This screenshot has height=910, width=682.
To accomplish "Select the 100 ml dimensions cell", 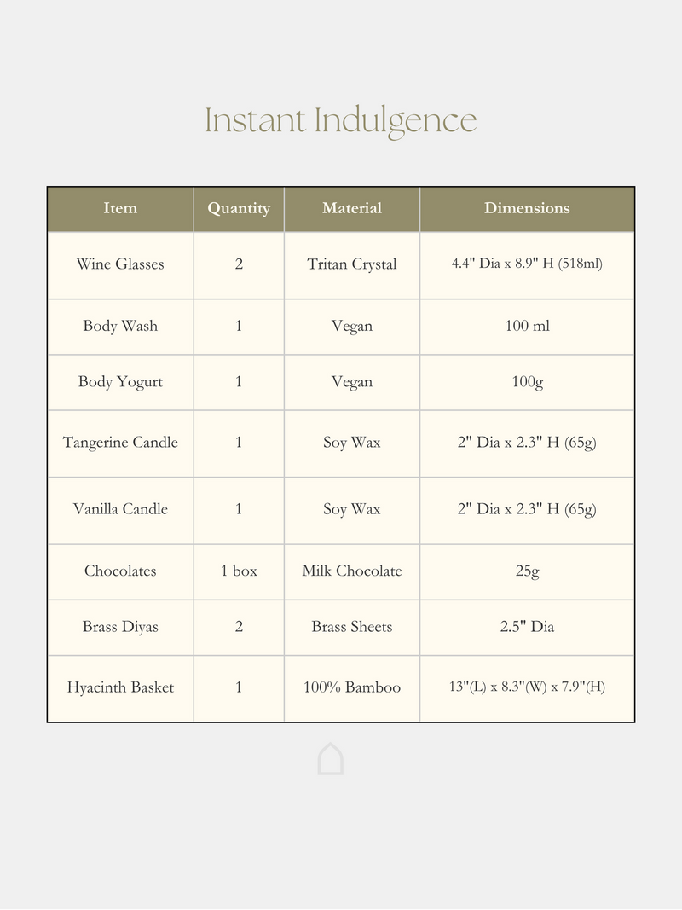I will (527, 326).
